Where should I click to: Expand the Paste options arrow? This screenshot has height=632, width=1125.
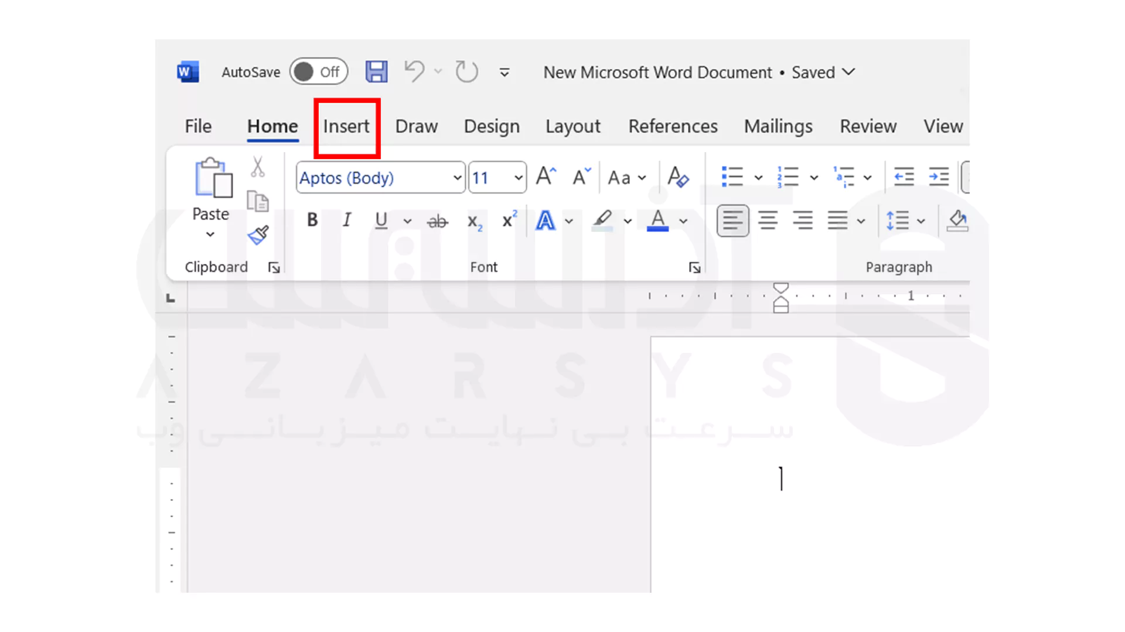point(210,235)
